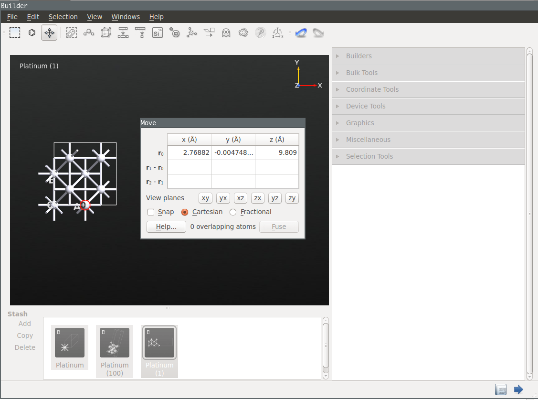Select the rectangle selection tool

[15, 32]
